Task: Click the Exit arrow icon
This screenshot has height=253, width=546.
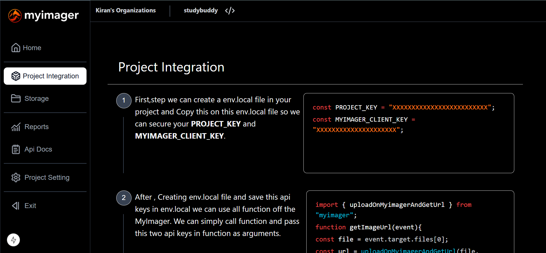Action: [16, 206]
